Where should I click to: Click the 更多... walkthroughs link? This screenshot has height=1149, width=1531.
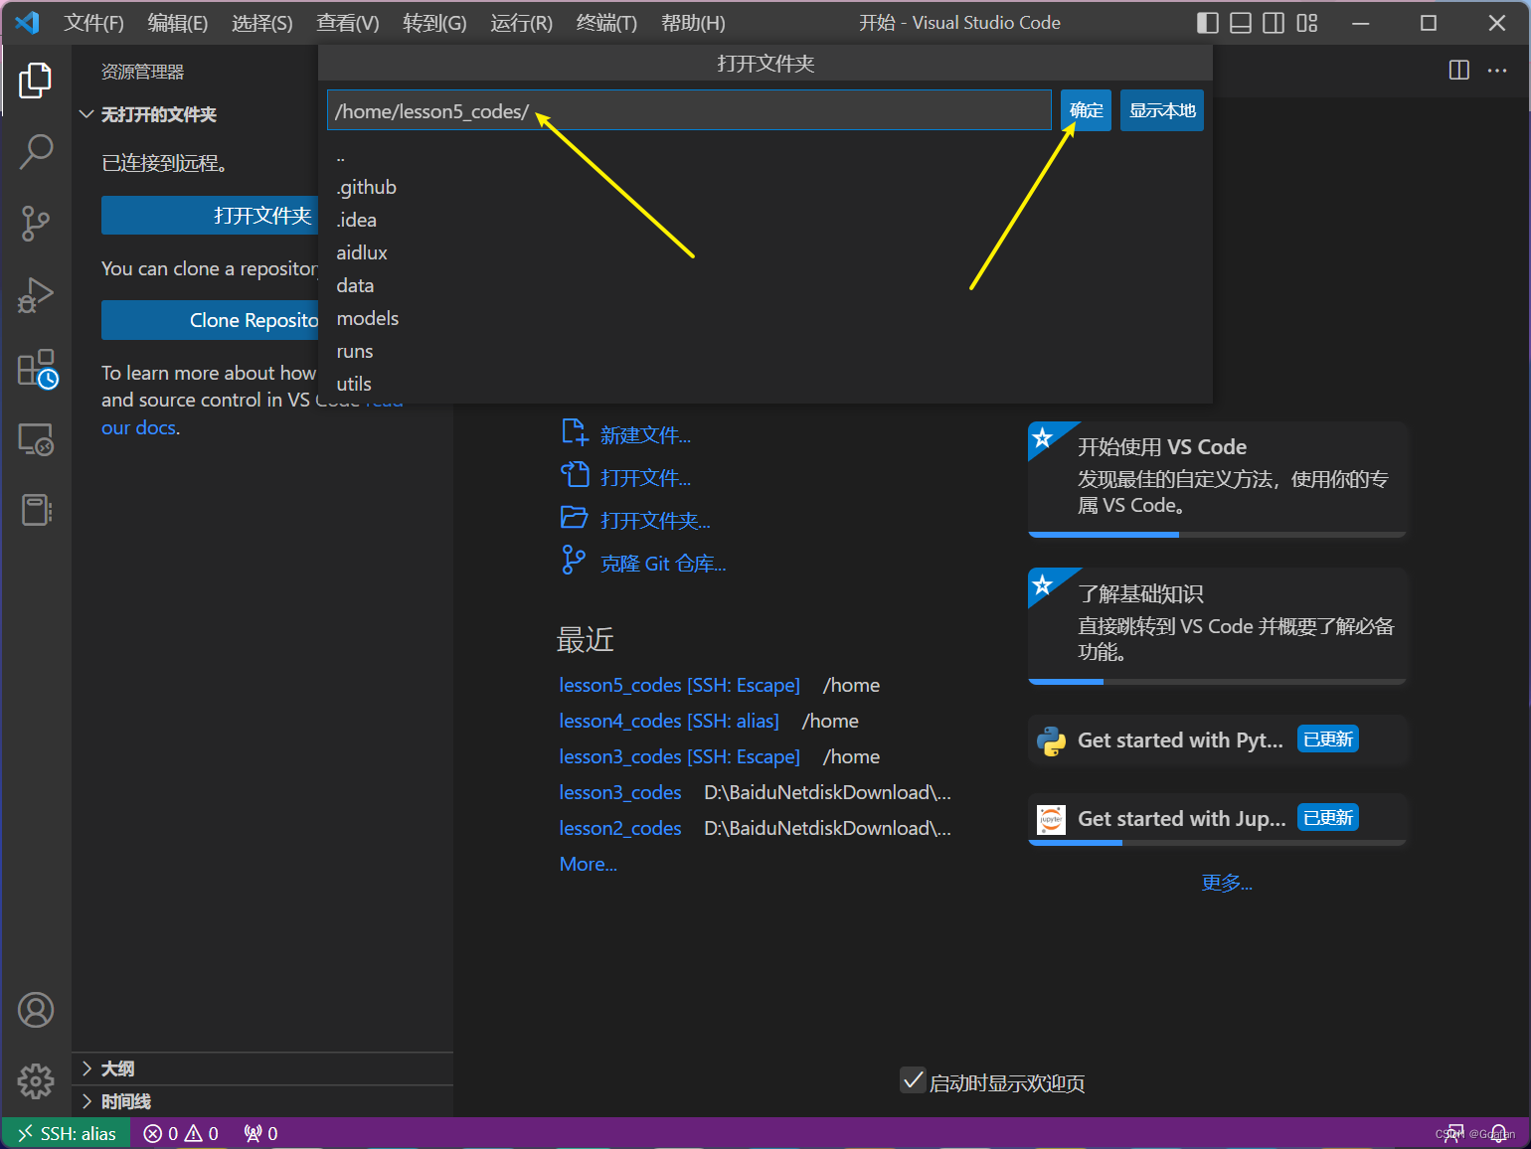click(1227, 883)
